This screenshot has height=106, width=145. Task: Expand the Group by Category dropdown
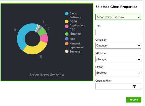[x=118, y=46]
